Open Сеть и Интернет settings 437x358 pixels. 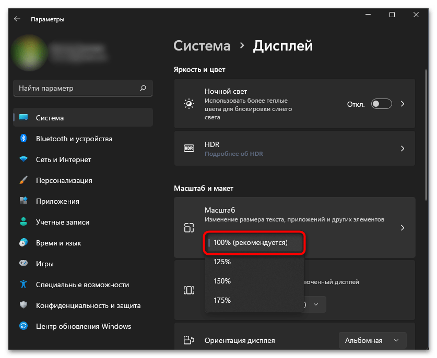[x=63, y=159]
